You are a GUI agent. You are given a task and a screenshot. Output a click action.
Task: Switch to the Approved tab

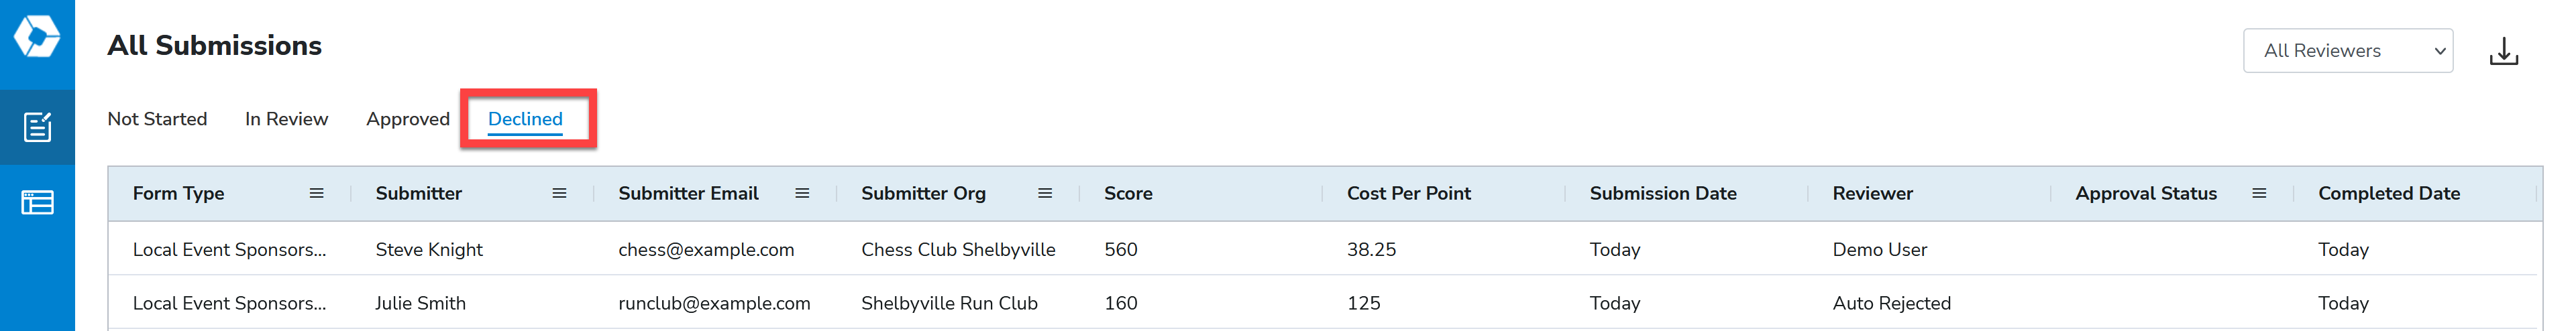tap(408, 119)
